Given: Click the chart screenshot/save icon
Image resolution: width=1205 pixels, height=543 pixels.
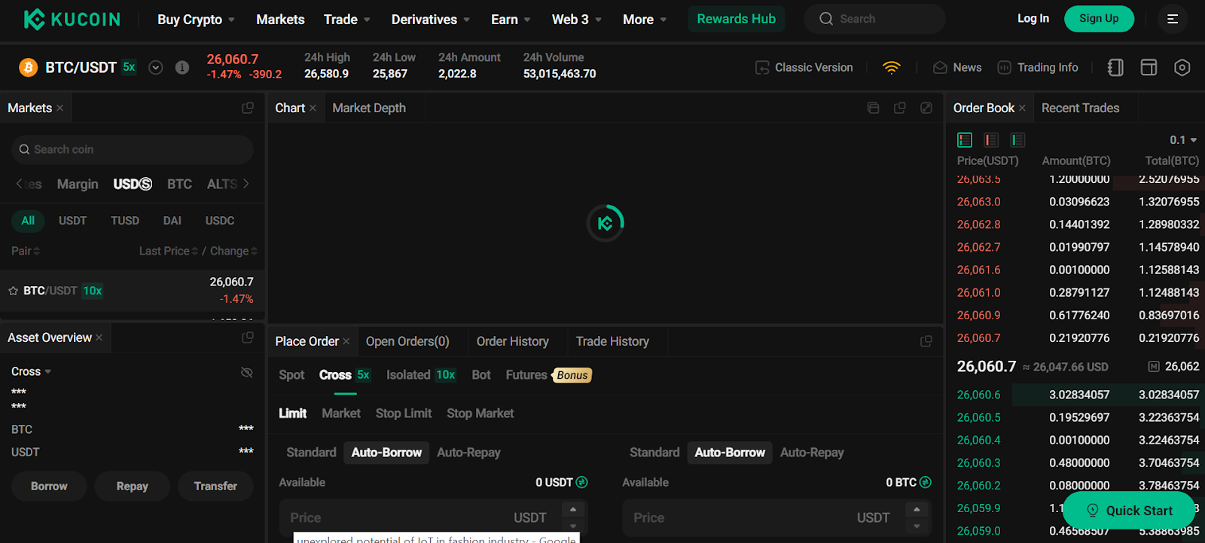Looking at the screenshot, I should 874,108.
